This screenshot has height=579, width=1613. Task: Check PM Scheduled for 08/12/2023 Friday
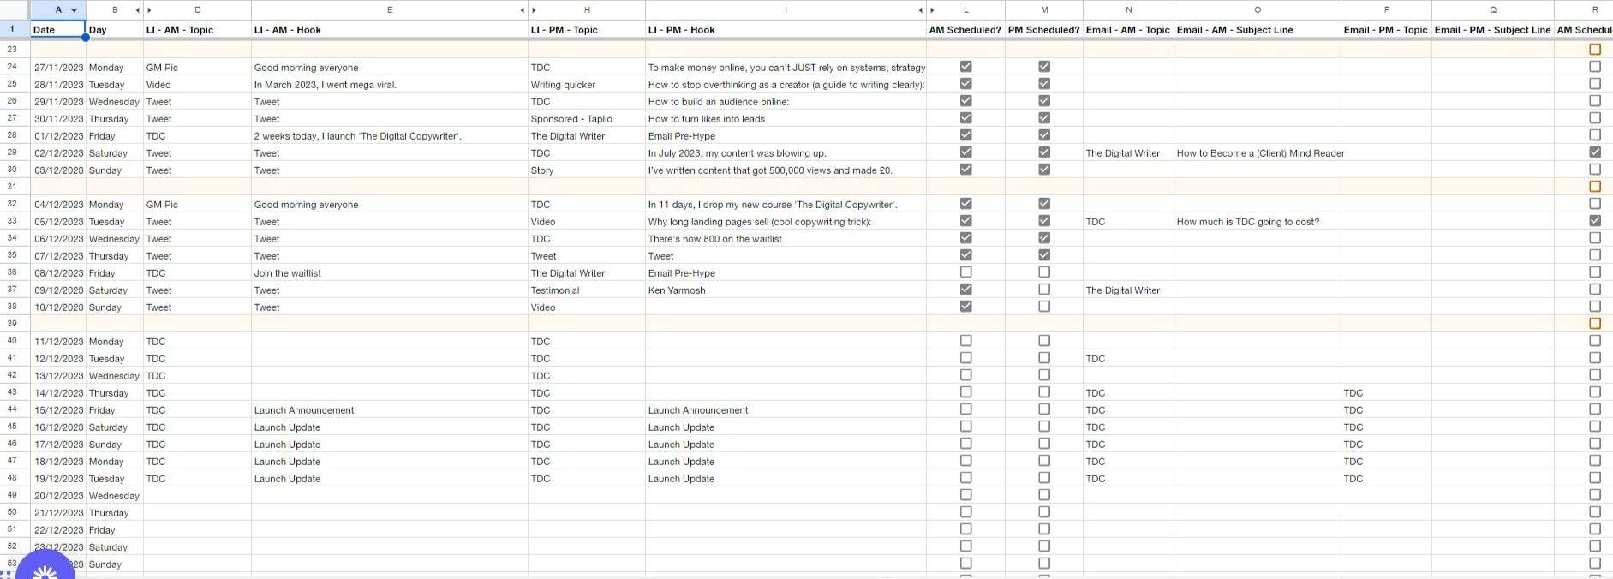click(x=1043, y=272)
